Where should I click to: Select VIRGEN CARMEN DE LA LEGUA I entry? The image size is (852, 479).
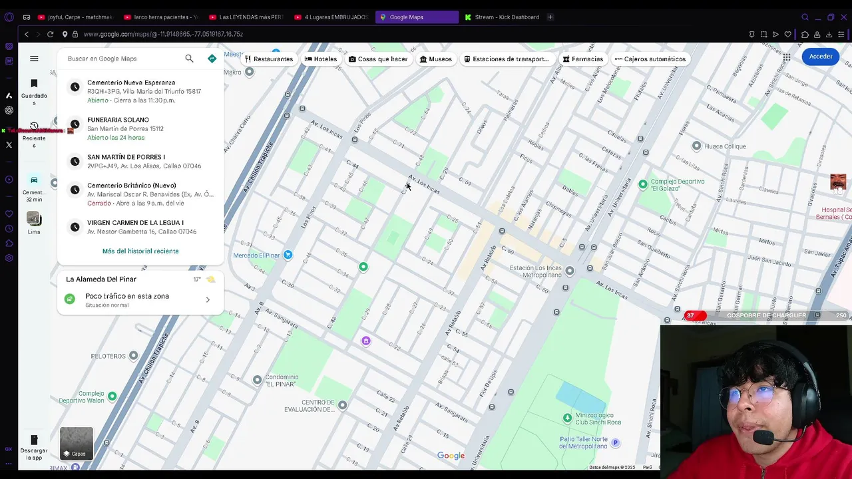coord(140,227)
